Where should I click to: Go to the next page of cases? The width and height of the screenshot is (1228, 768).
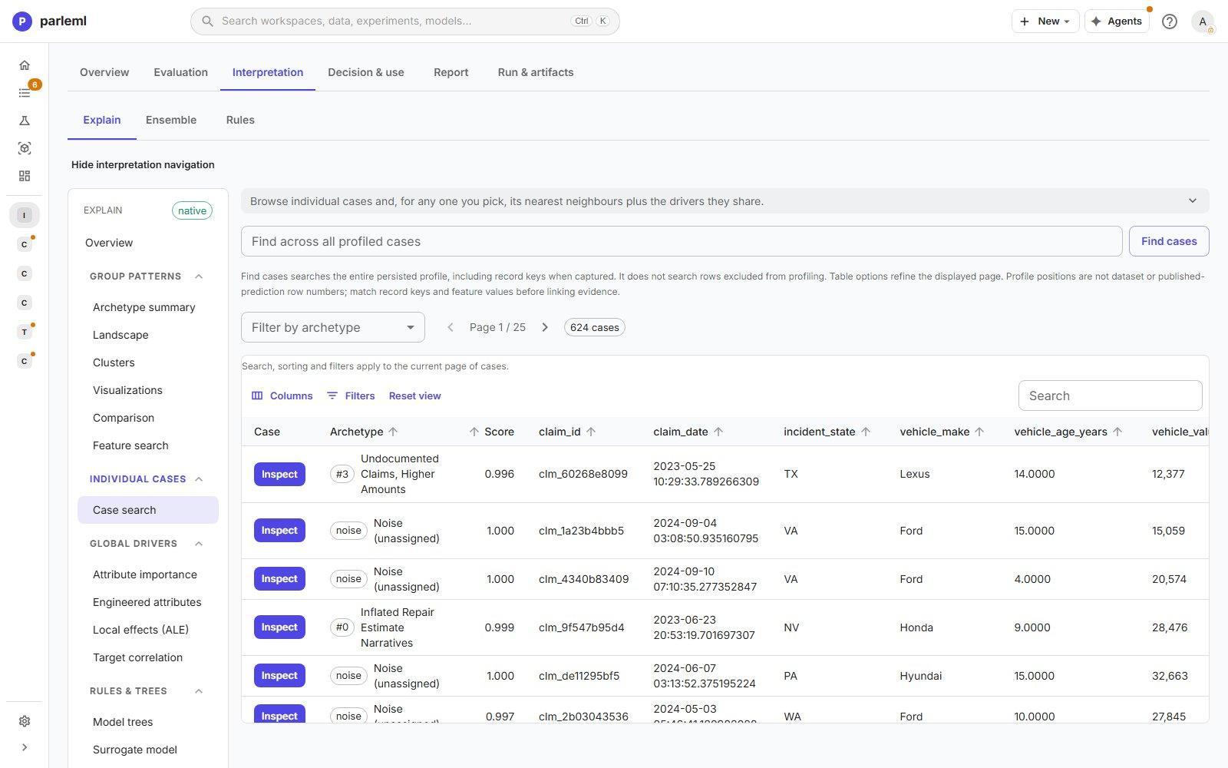coord(545,327)
